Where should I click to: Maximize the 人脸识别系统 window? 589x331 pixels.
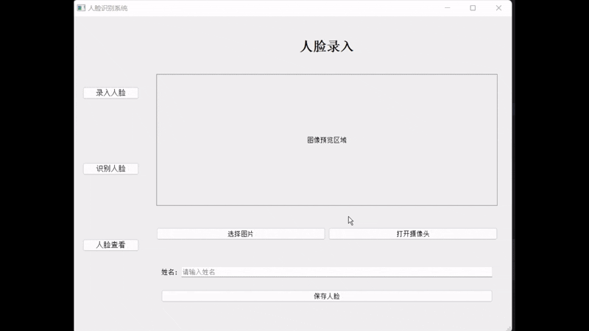(473, 8)
